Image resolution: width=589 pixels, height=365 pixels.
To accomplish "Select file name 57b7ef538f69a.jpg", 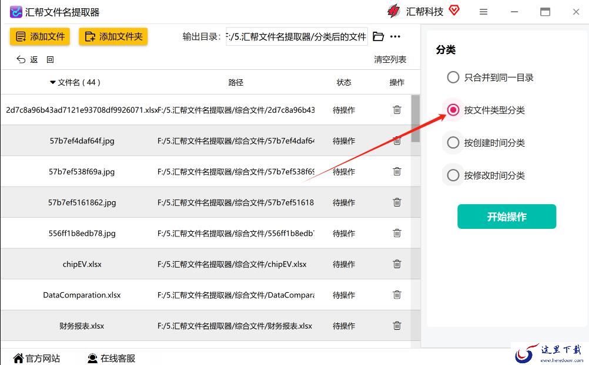I will tap(82, 172).
